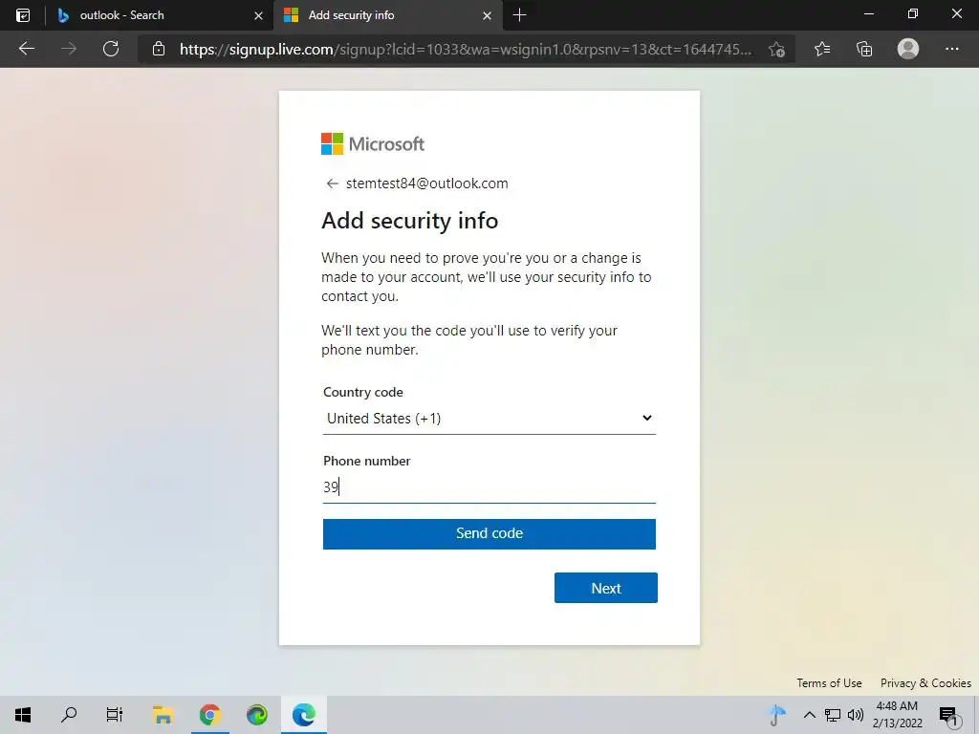The width and height of the screenshot is (979, 734).
Task: Click the stemtest84@outlook.com text
Action: 427,183
